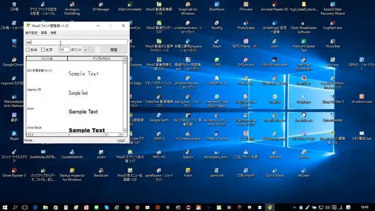The width and height of the screenshot is (375, 211).
Task: Click the サンプルテキスト column header
Action: click(95, 59)
